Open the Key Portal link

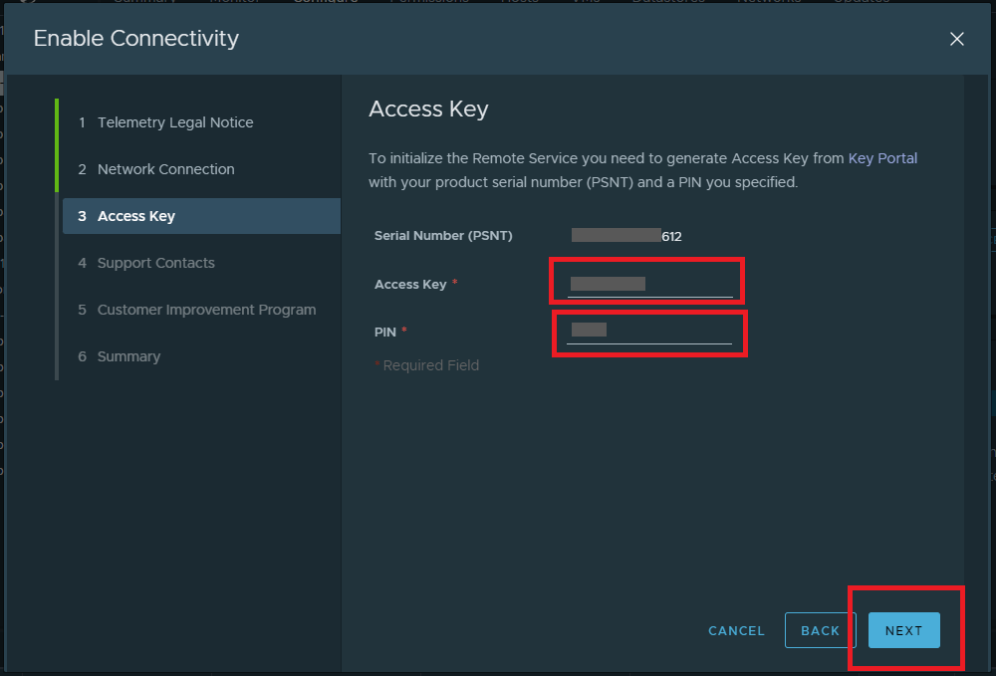pos(882,158)
